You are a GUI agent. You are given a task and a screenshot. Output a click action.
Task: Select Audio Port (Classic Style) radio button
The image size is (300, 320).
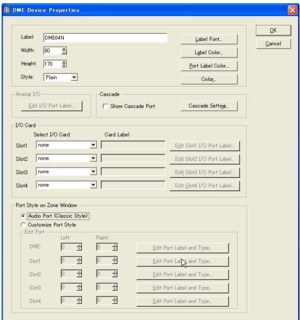(23, 216)
